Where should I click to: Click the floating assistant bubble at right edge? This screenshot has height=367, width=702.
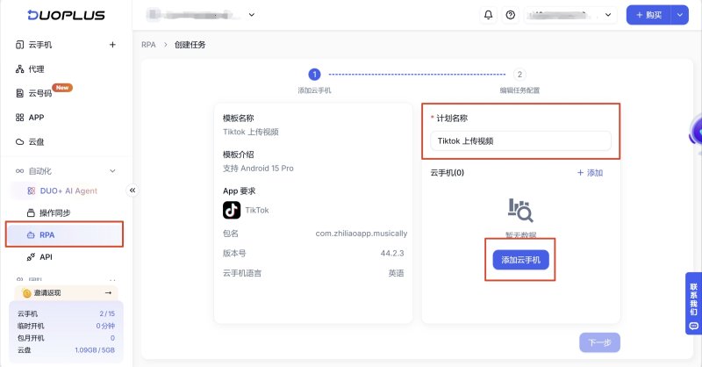click(x=696, y=133)
